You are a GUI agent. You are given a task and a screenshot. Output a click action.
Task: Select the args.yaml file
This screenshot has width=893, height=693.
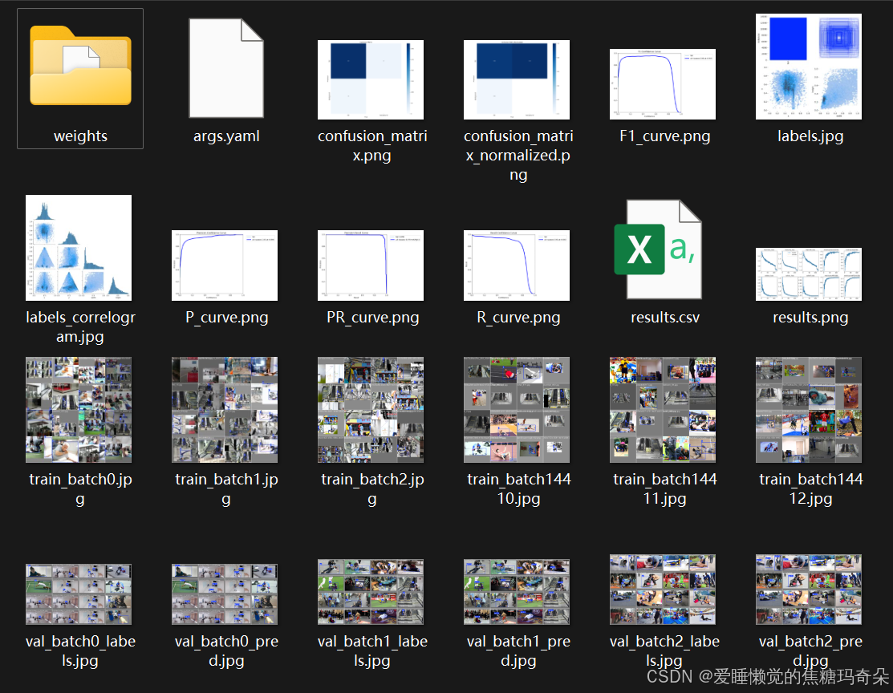pyautogui.click(x=225, y=68)
